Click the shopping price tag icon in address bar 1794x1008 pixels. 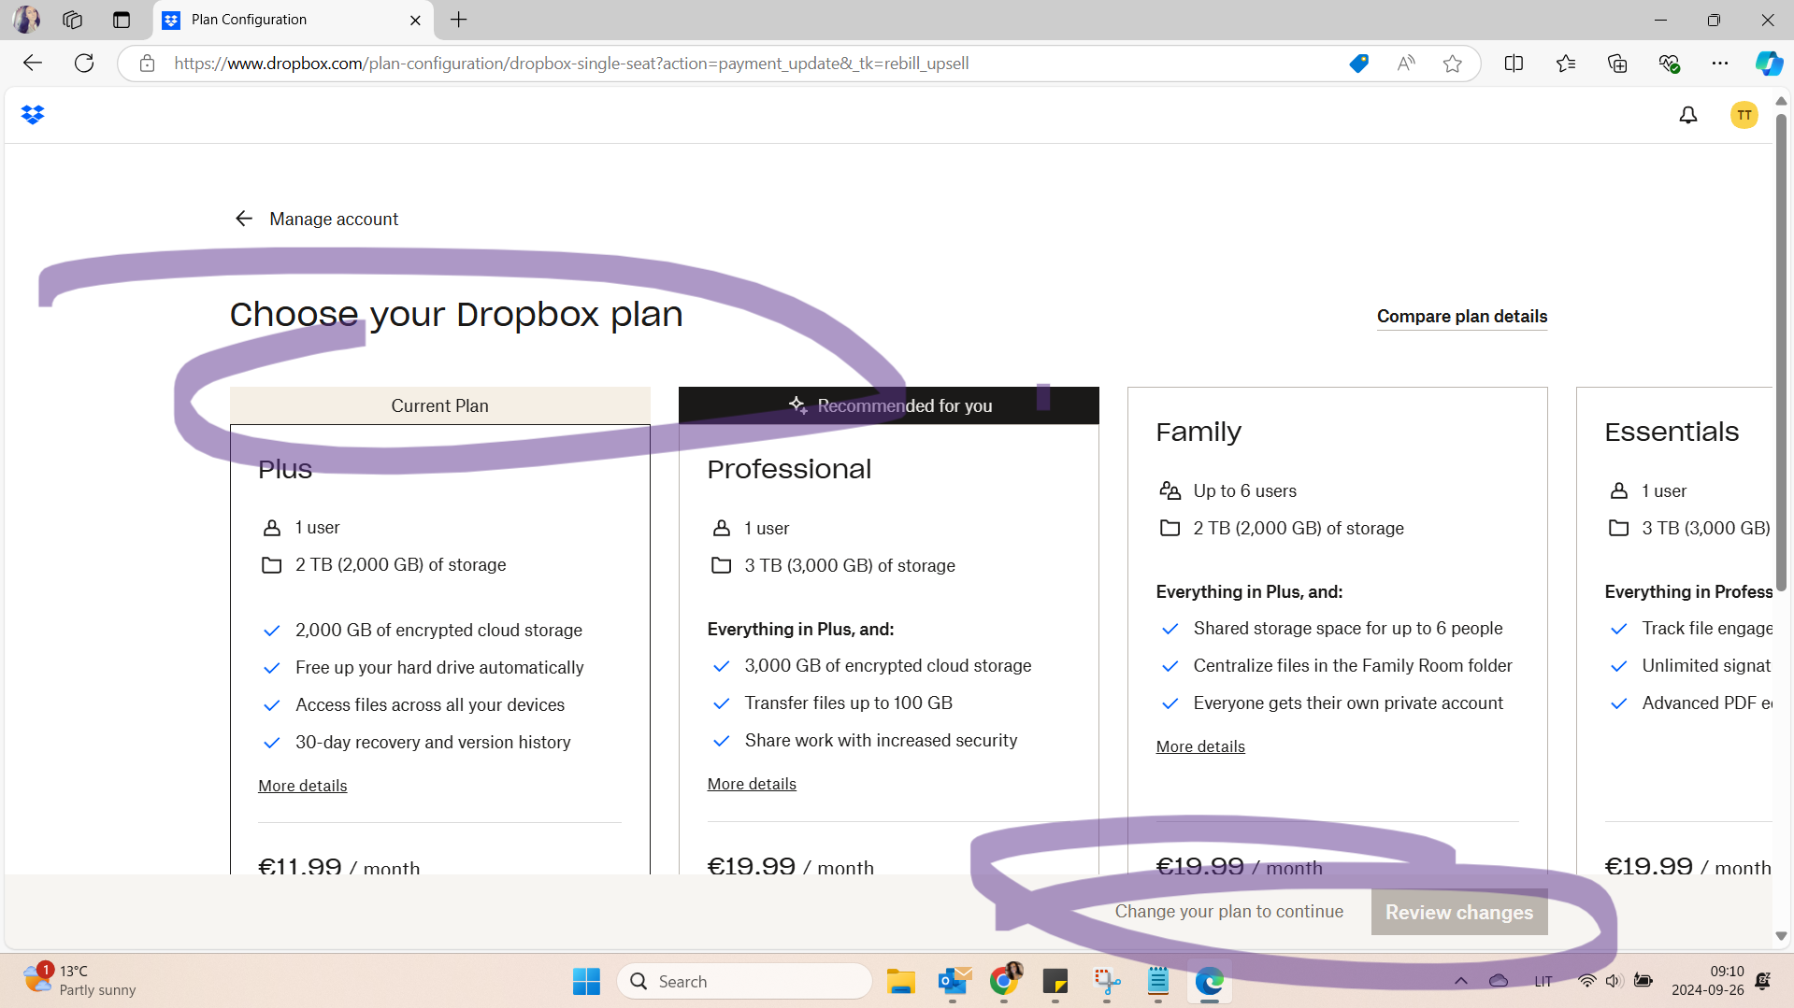1358,63
